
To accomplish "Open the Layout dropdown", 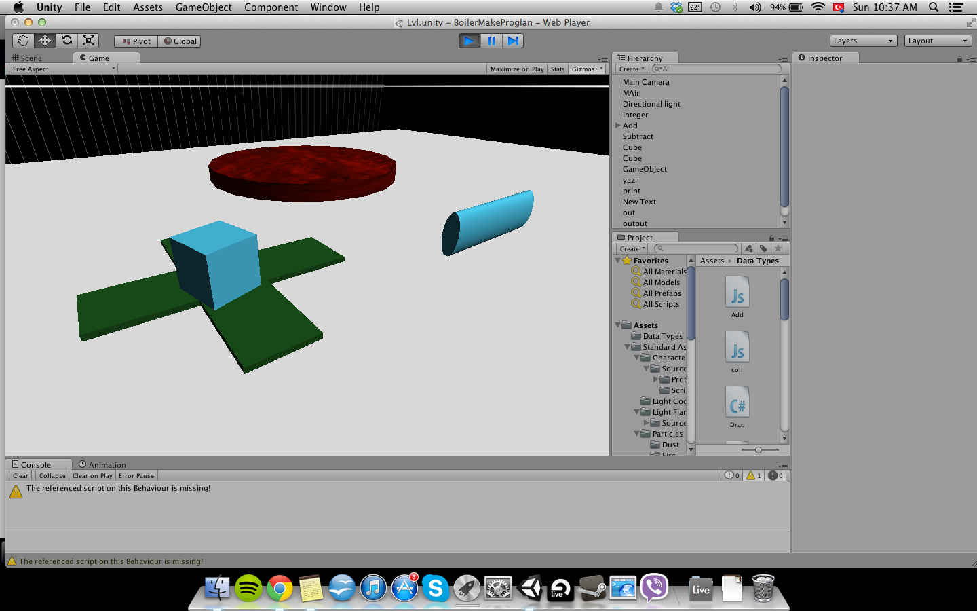I will [x=938, y=41].
